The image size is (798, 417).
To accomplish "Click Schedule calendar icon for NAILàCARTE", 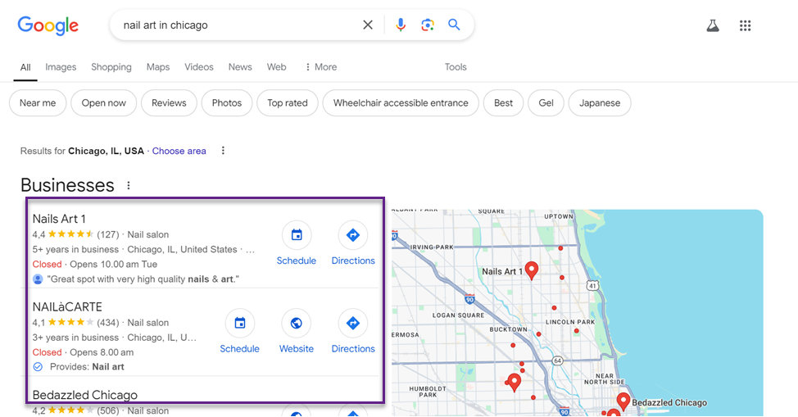I will [x=240, y=323].
